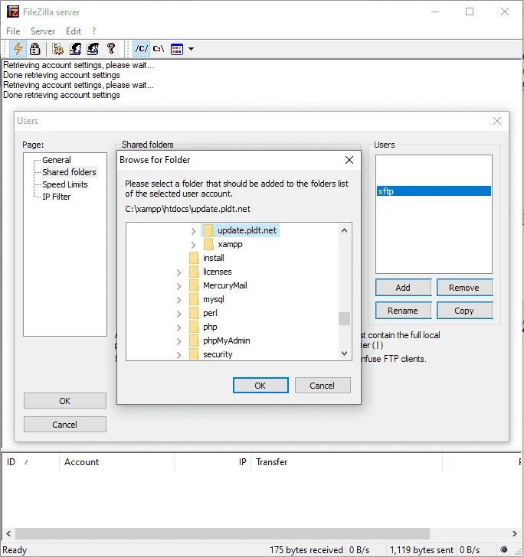Viewport: 524px width, 557px height.
Task: Click Rename user button
Action: pos(403,311)
